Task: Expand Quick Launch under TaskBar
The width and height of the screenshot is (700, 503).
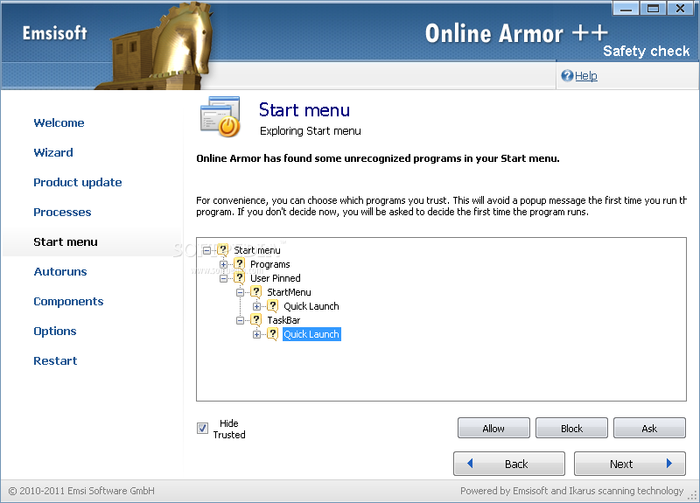Action: click(256, 334)
